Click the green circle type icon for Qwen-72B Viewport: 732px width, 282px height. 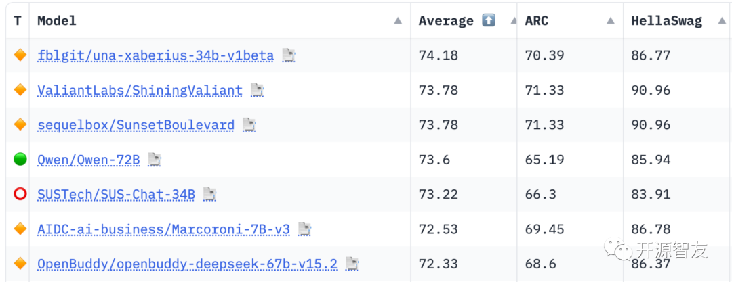(20, 160)
